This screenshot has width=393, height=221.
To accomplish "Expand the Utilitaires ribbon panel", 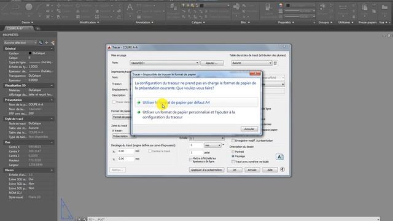I will [346, 22].
